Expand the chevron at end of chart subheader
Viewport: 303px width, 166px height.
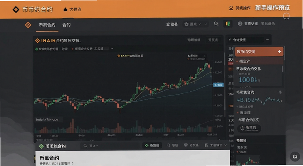[112, 49]
